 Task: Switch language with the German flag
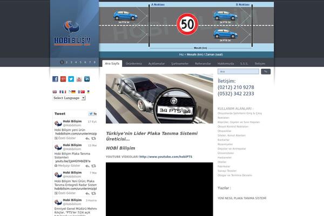coord(72,92)
